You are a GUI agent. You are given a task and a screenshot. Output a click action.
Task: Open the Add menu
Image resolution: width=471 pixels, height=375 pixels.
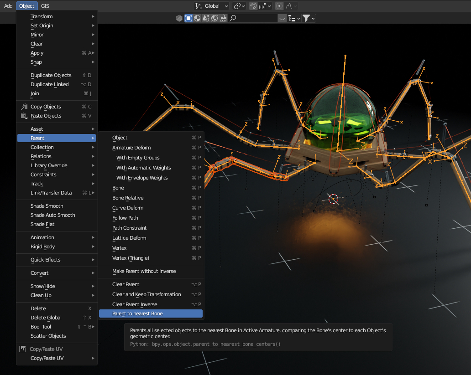coord(8,6)
